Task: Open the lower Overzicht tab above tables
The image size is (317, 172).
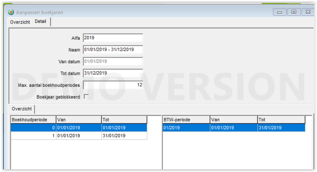Action: coord(22,109)
